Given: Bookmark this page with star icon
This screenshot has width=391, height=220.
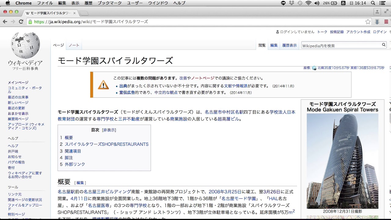Looking at the screenshot, I should click(368, 22).
